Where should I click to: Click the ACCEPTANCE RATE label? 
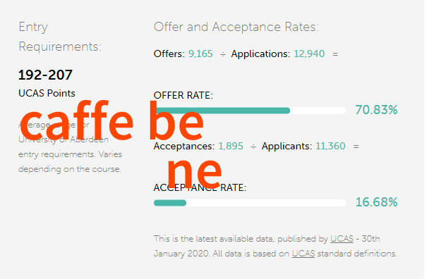(200, 187)
